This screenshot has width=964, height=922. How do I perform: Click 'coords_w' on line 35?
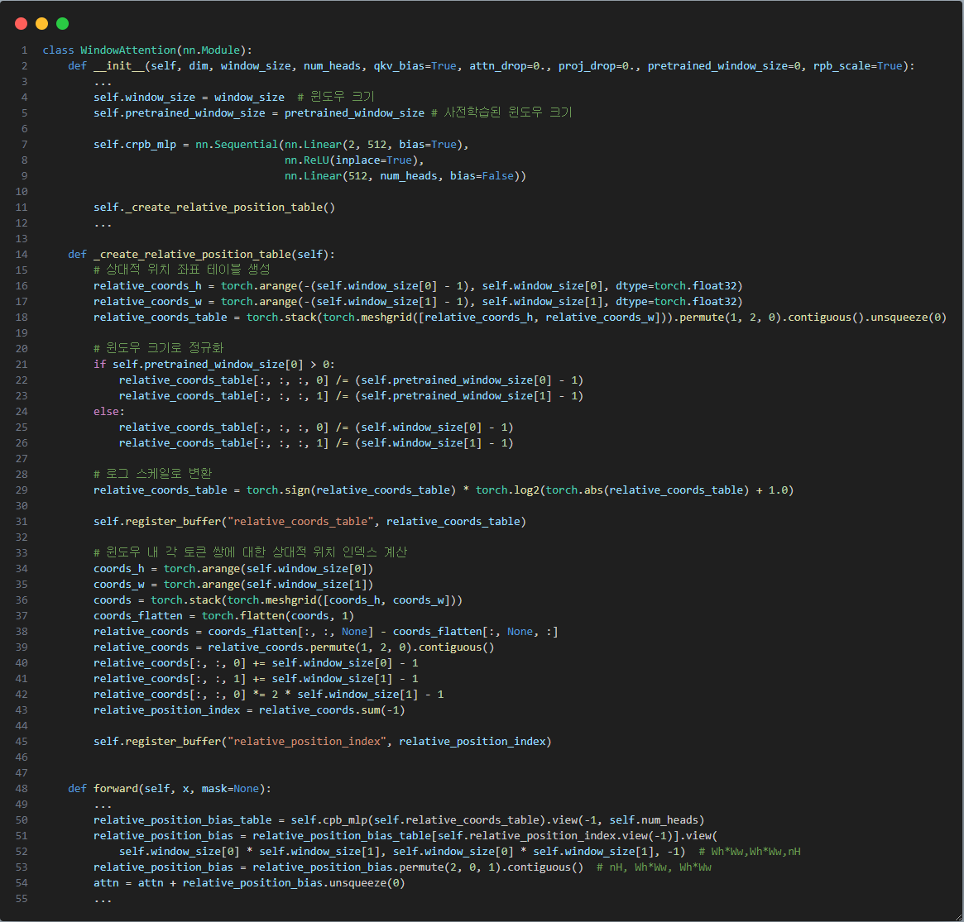coord(118,584)
